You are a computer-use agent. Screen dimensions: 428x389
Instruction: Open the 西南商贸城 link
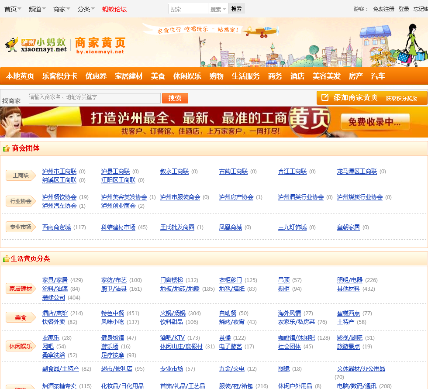[56, 227]
